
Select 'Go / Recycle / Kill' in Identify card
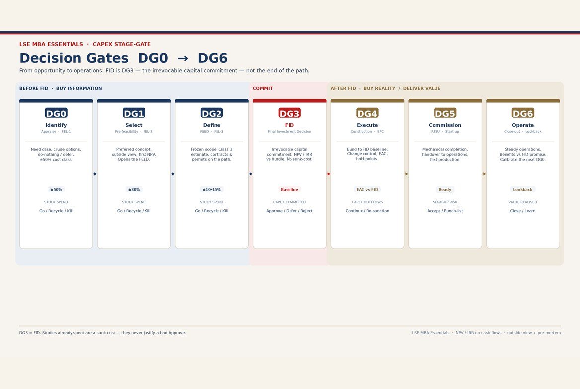[56, 211]
